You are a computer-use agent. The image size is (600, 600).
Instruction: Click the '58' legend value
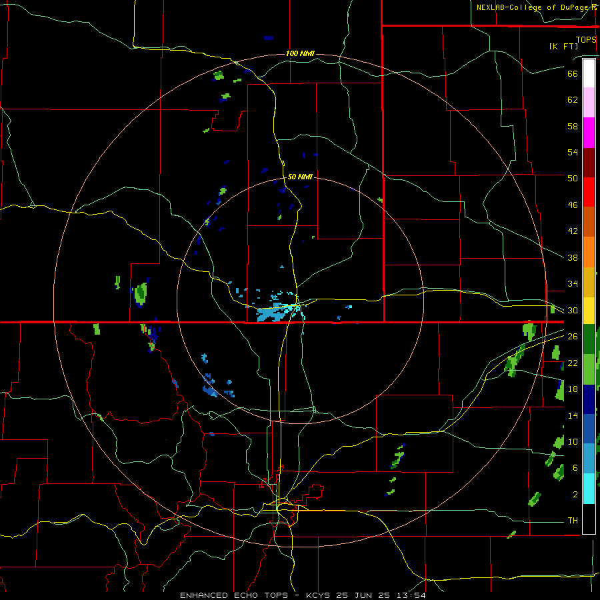pyautogui.click(x=573, y=126)
